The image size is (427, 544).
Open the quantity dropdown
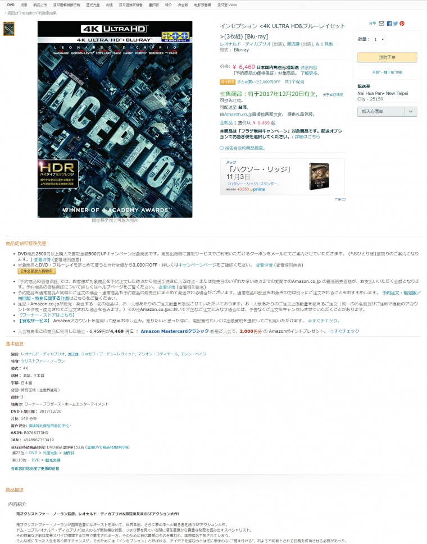(379, 39)
